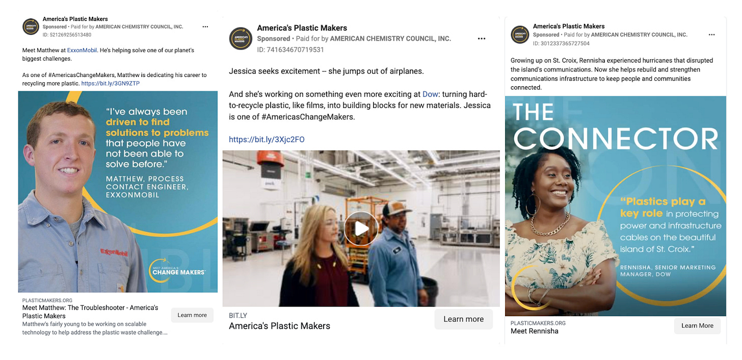Image resolution: width=742 pixels, height=360 pixels.
Task: Click the profile logo on Jessica ad
Action: [241, 39]
